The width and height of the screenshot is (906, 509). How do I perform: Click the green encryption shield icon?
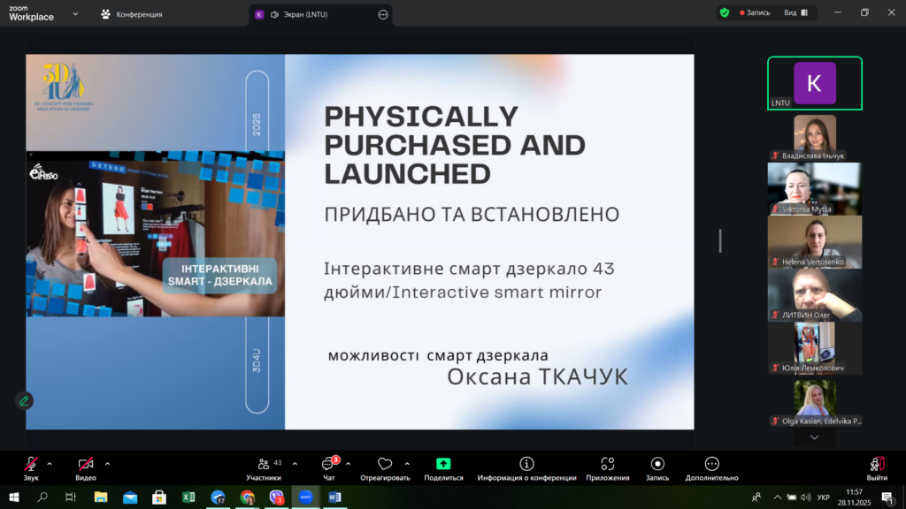pos(725,13)
